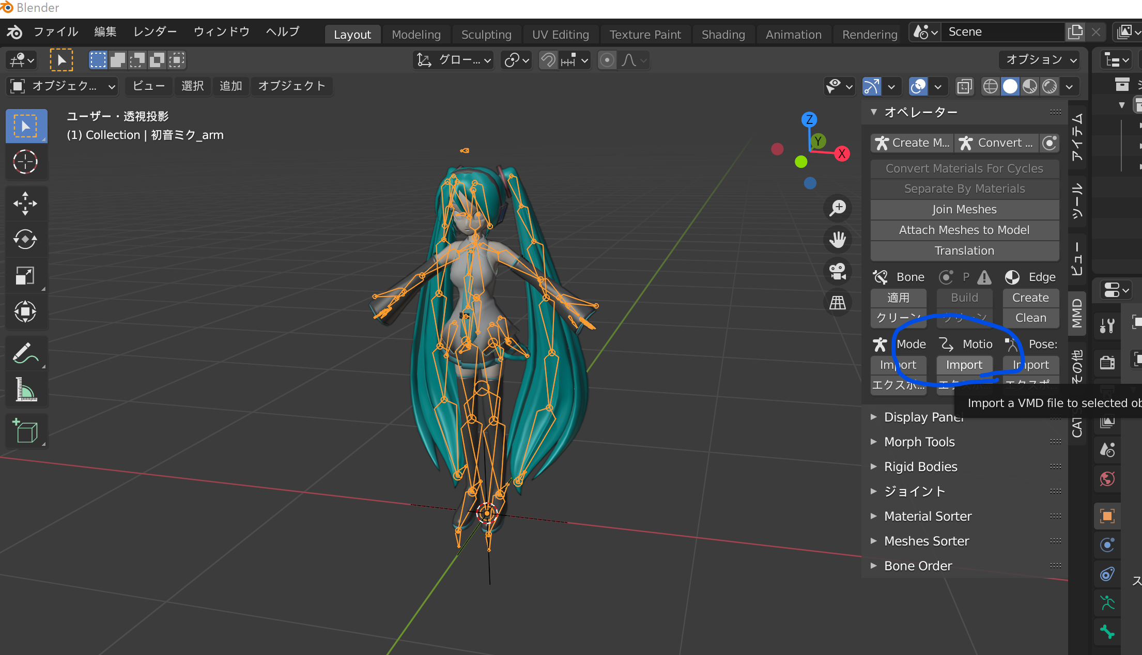Open Physics properties tab icon
Image resolution: width=1142 pixels, height=655 pixels.
(1107, 544)
